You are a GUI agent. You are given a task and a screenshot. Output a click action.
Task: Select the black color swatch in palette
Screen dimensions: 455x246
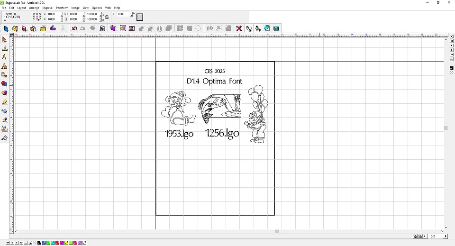(39, 243)
